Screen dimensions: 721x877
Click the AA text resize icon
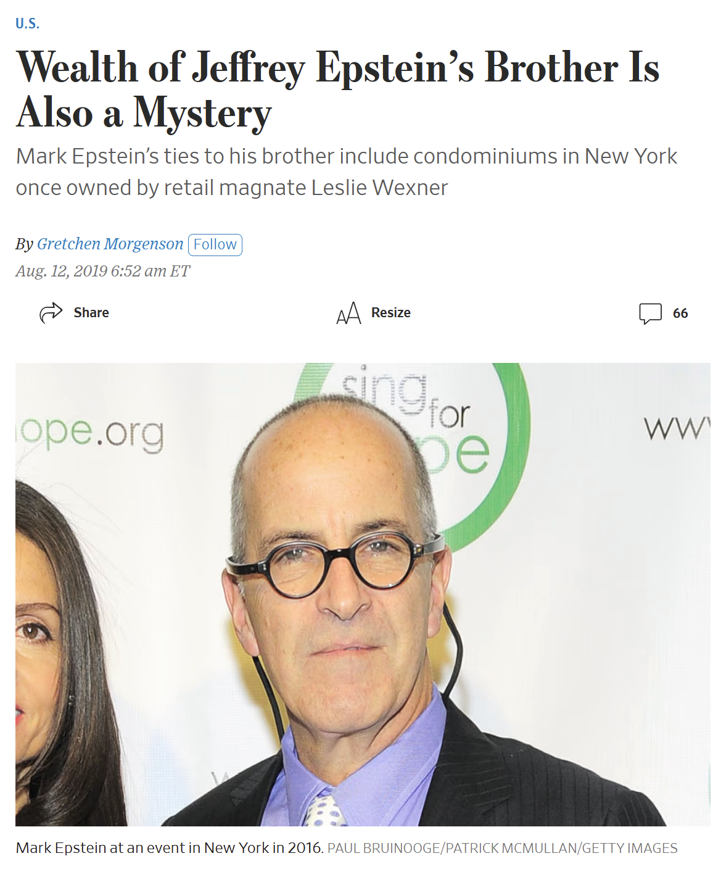pyautogui.click(x=348, y=313)
